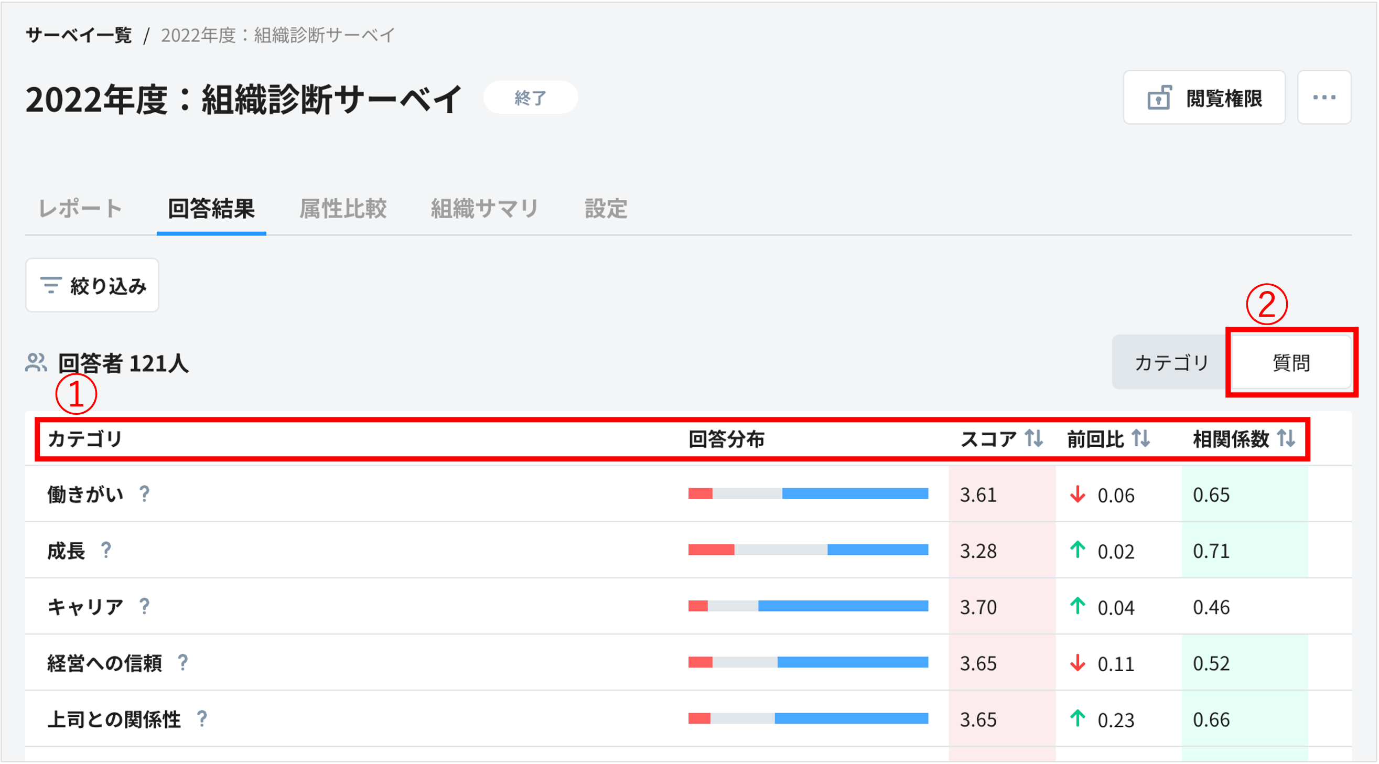Screen dimensions: 1379x764
Task: Open the 絞り込み filter panel
Action: coord(92,285)
